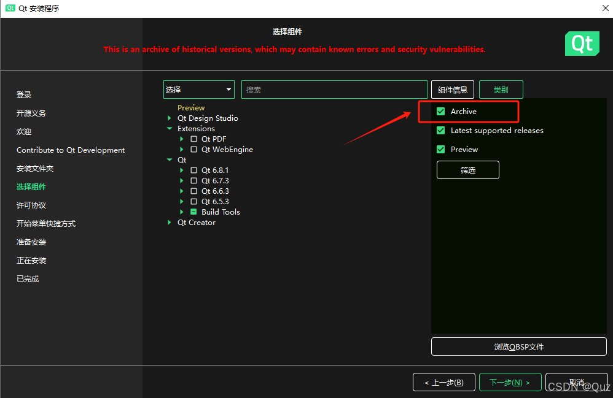Select Contribute to Qt Development step
This screenshot has height=398, width=613.
[x=71, y=150]
